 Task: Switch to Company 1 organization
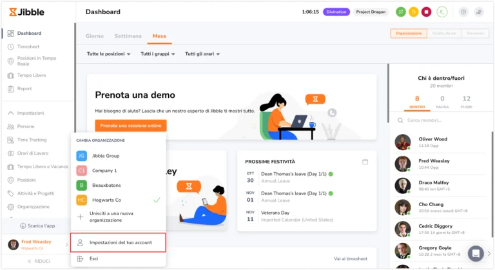pos(118,171)
